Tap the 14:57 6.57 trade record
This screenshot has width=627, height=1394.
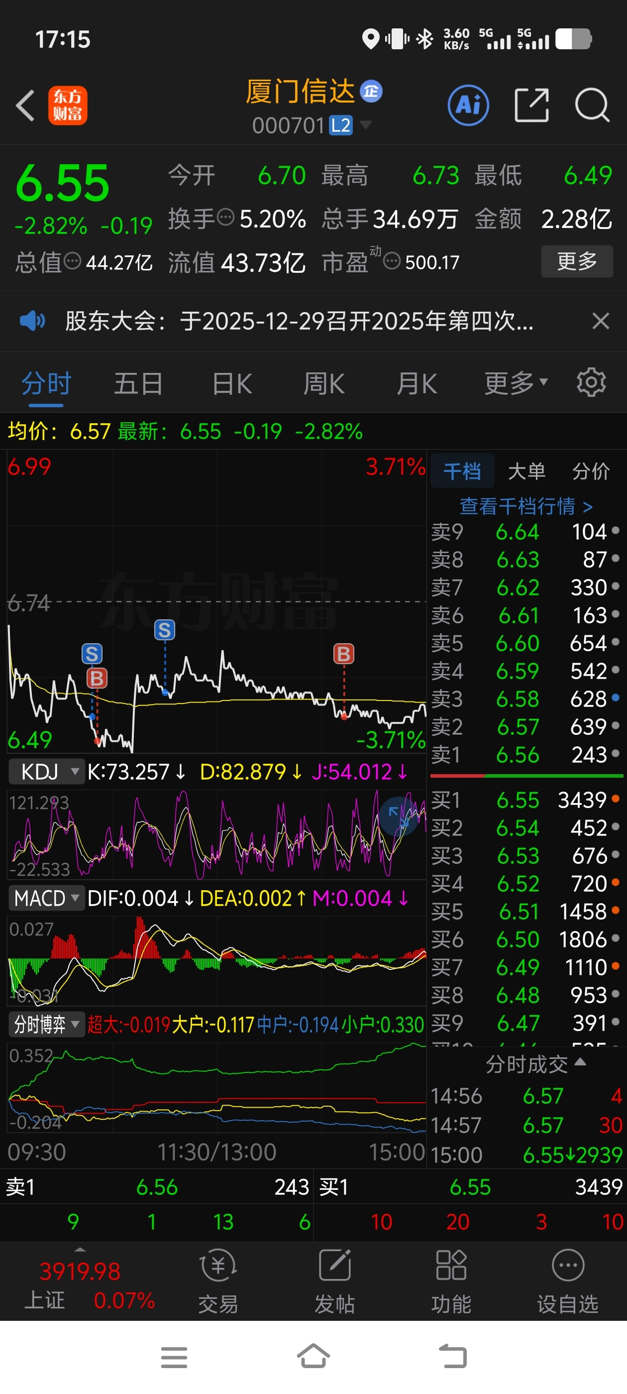526,1125
